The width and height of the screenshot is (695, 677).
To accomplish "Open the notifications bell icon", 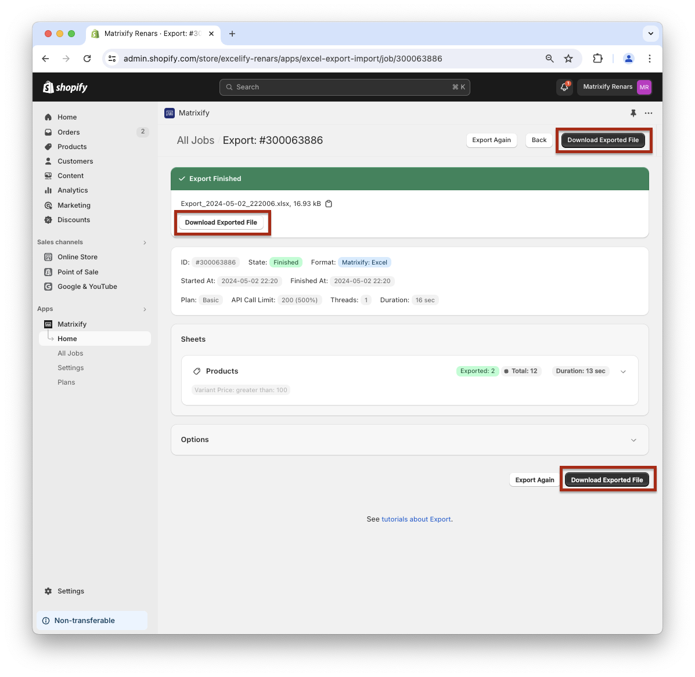I will tap(564, 87).
